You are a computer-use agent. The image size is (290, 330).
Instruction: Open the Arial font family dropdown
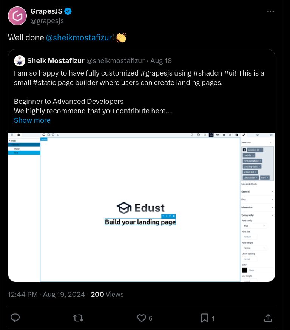[x=254, y=226]
